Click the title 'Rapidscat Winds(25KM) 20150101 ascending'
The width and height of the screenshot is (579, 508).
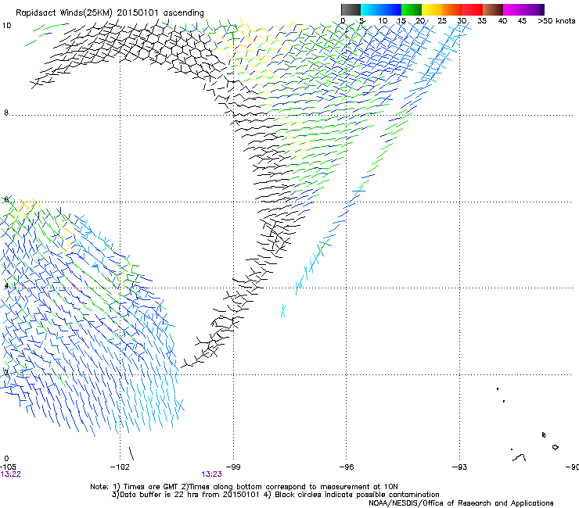[110, 13]
